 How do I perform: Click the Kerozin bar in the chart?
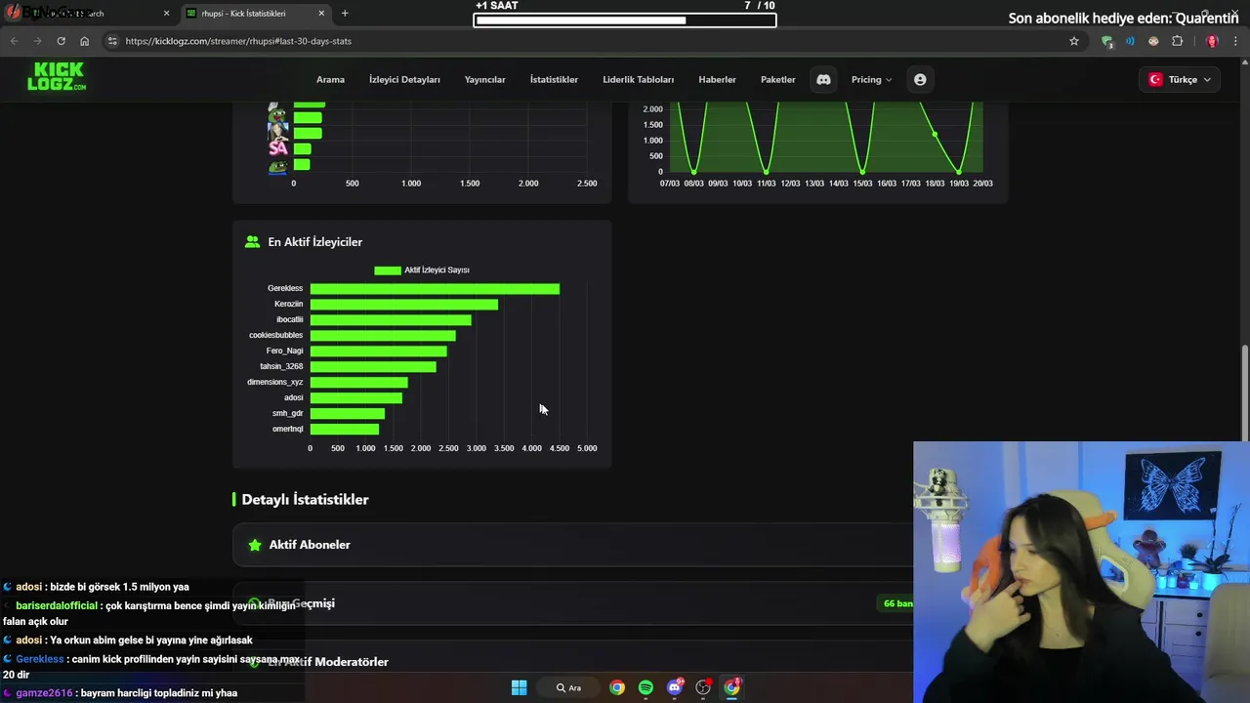tap(404, 305)
